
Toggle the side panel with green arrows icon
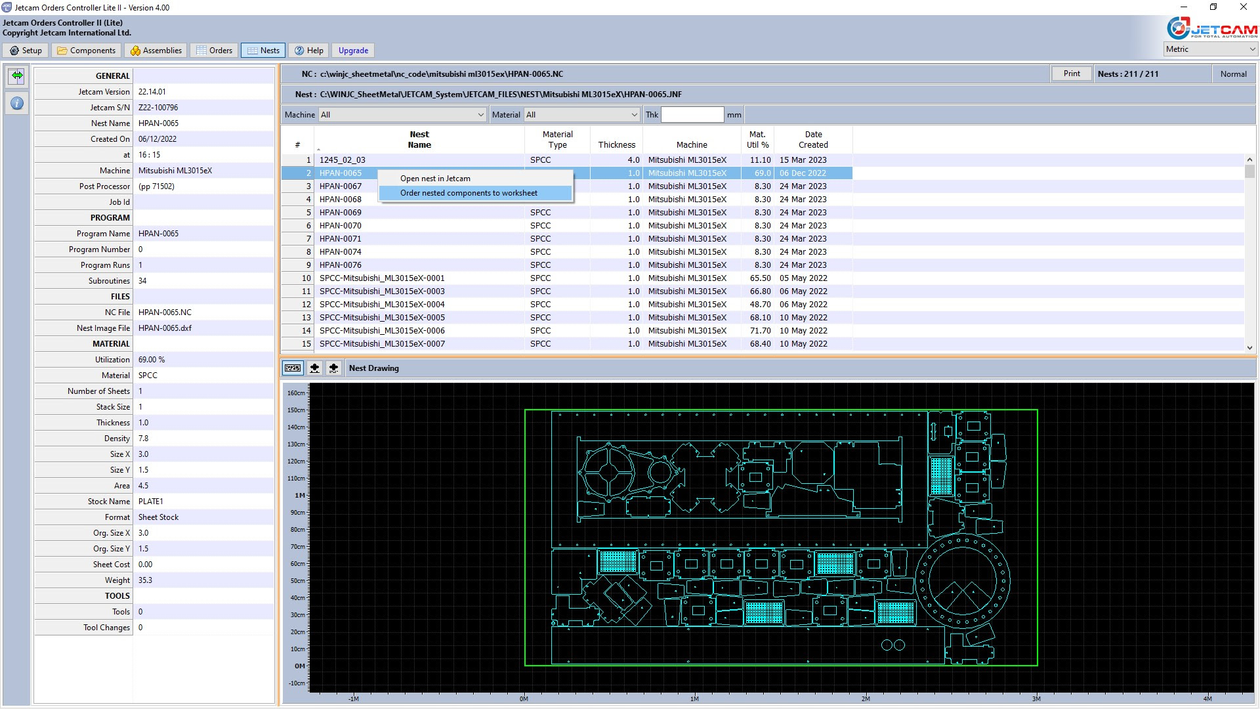click(17, 76)
